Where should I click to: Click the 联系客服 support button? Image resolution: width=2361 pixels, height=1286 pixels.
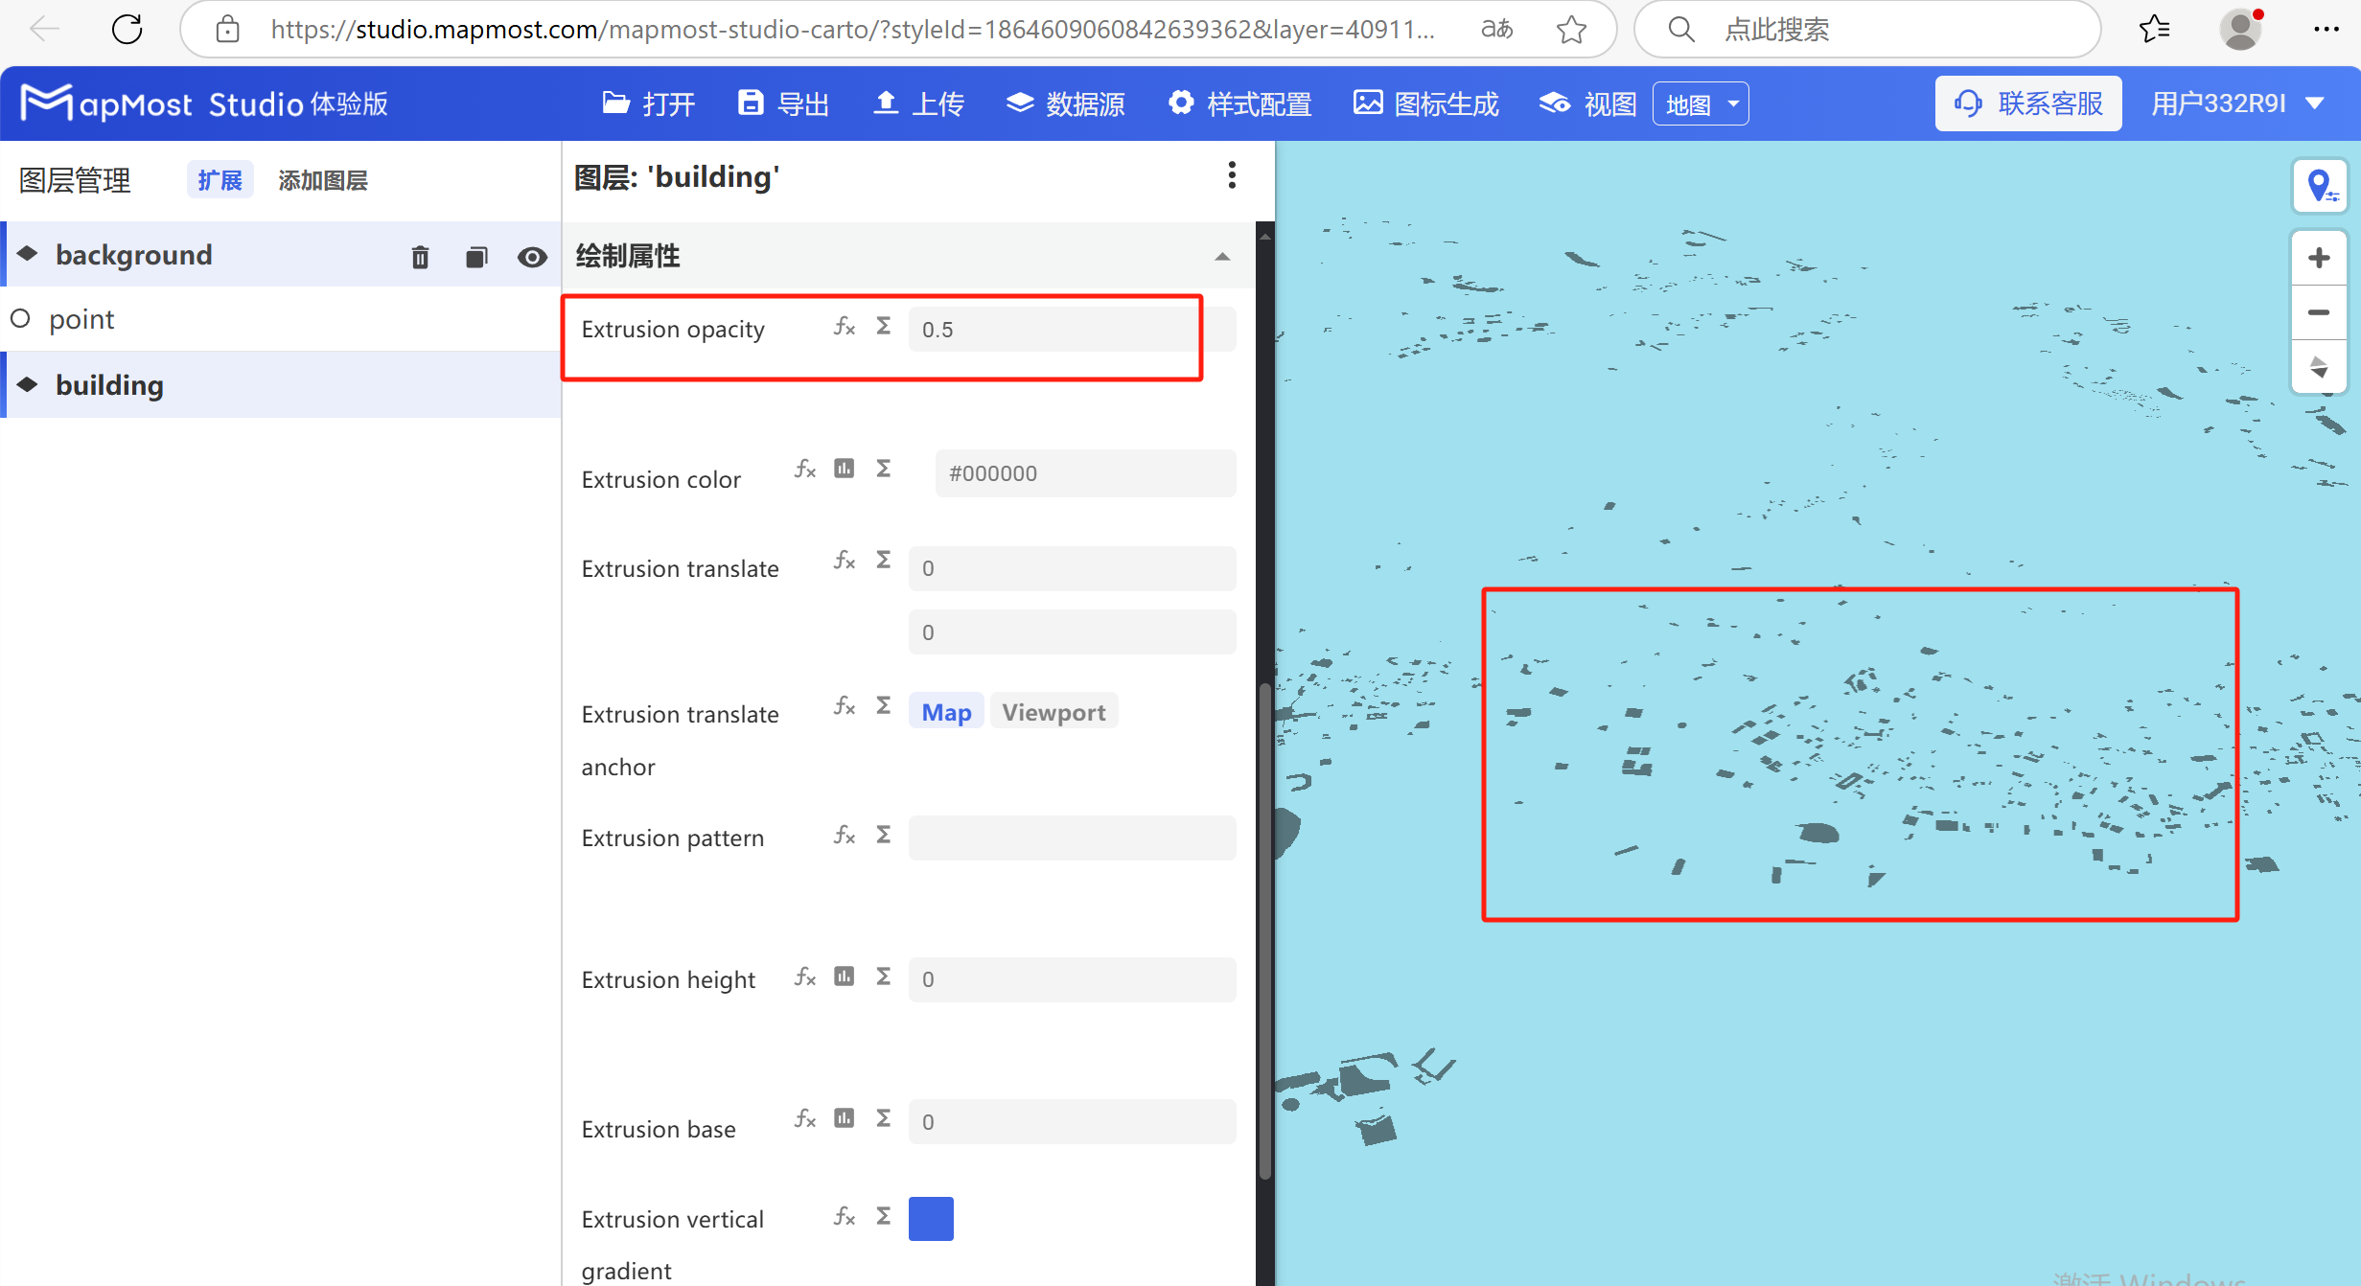[x=2027, y=103]
